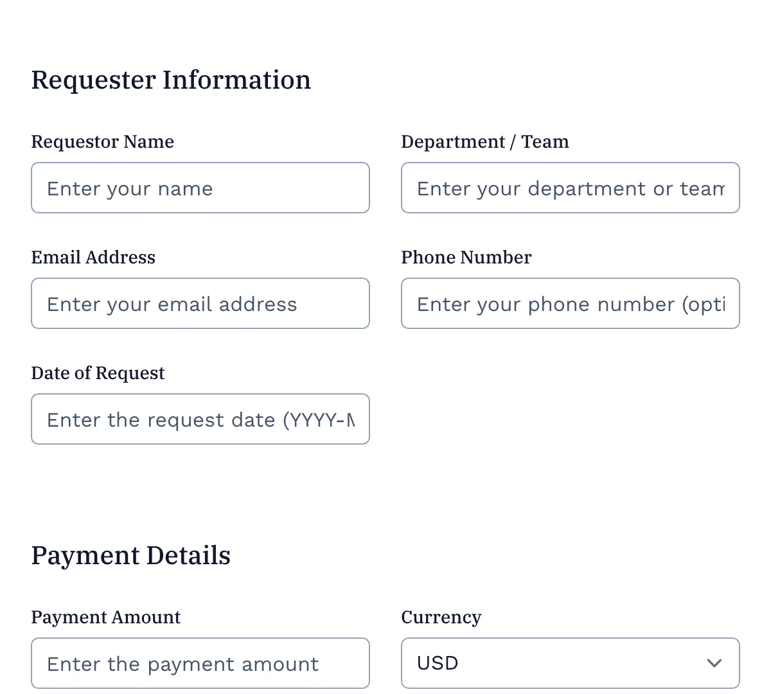
Task: Click the Department / Team label
Action: tap(485, 141)
